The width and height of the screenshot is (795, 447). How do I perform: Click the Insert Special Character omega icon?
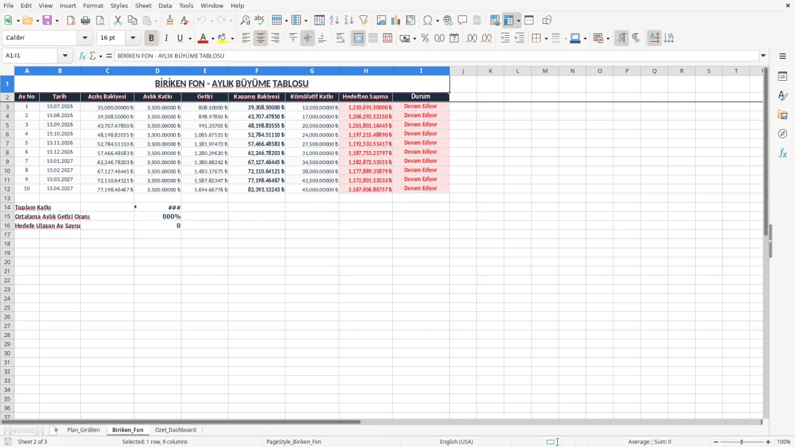427,21
